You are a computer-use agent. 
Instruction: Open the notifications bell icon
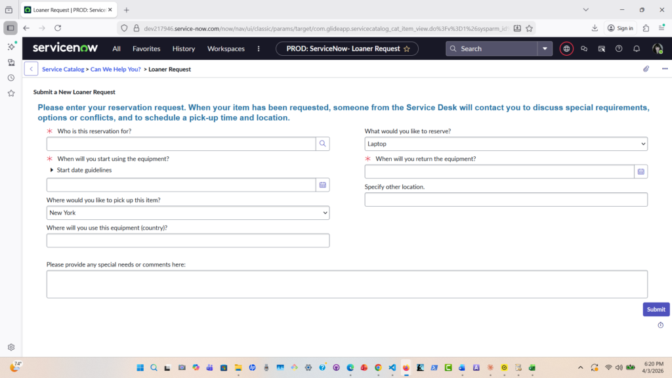636,49
